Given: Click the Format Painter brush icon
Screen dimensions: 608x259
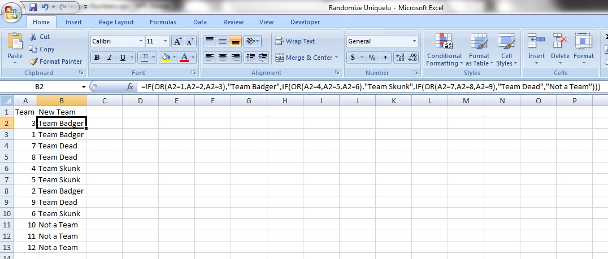Looking at the screenshot, I should [x=33, y=62].
